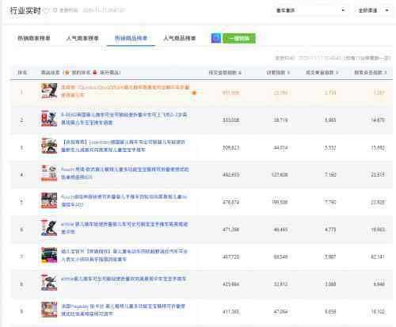Image resolution: width=396 pixels, height=327 pixels.
Task: Open the 全部渠道 channel dropdown
Action: [x=373, y=10]
